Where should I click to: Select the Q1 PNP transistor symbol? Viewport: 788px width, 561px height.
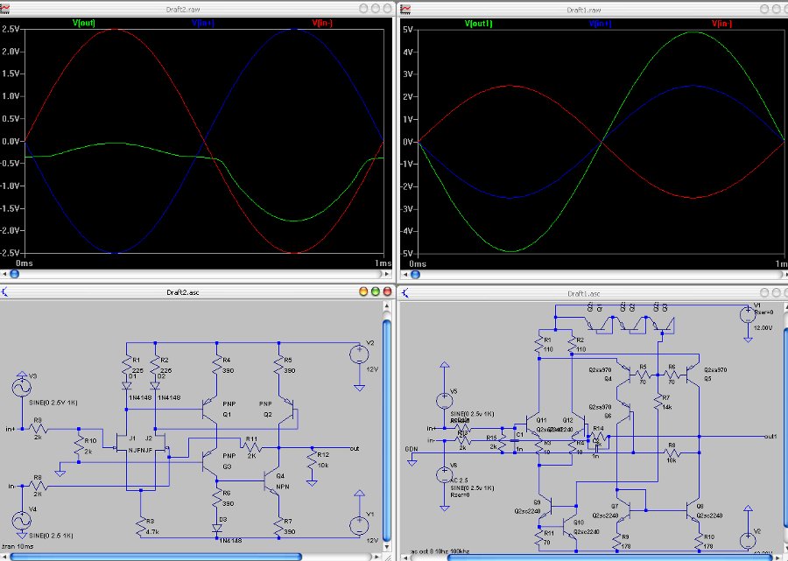click(210, 410)
